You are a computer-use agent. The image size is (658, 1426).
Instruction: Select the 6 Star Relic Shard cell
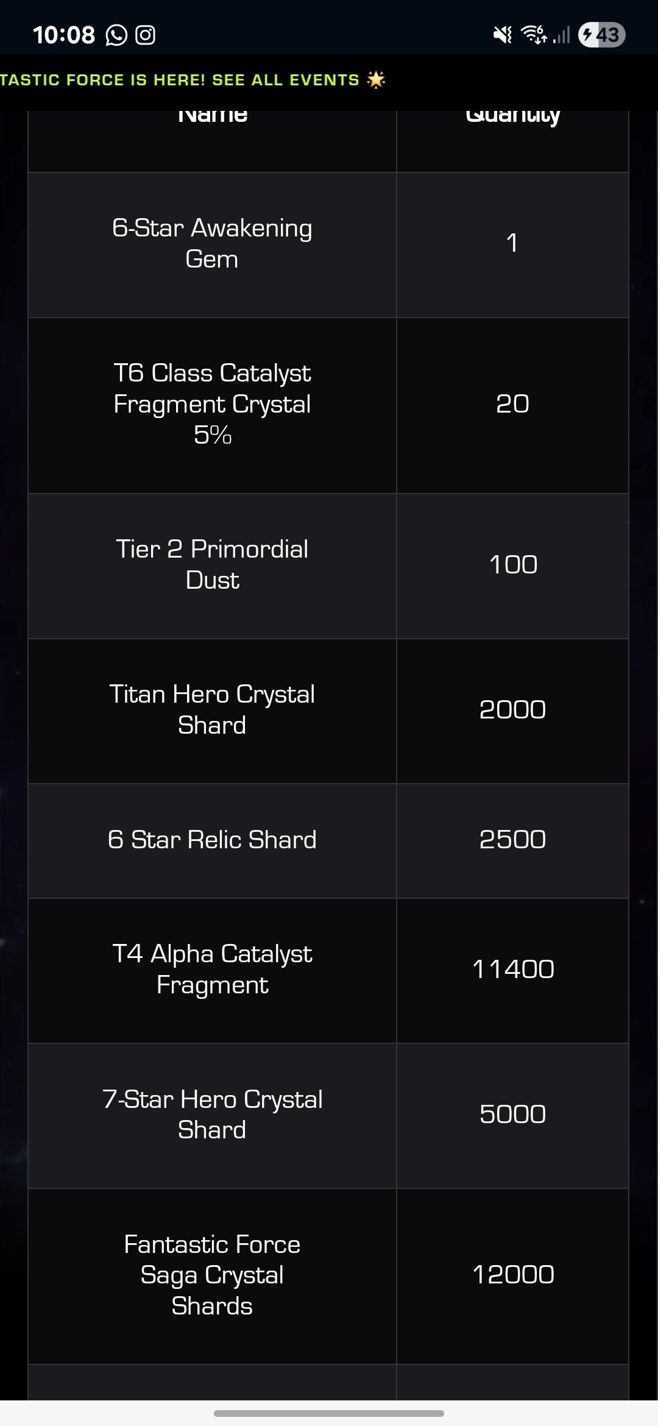coord(212,841)
